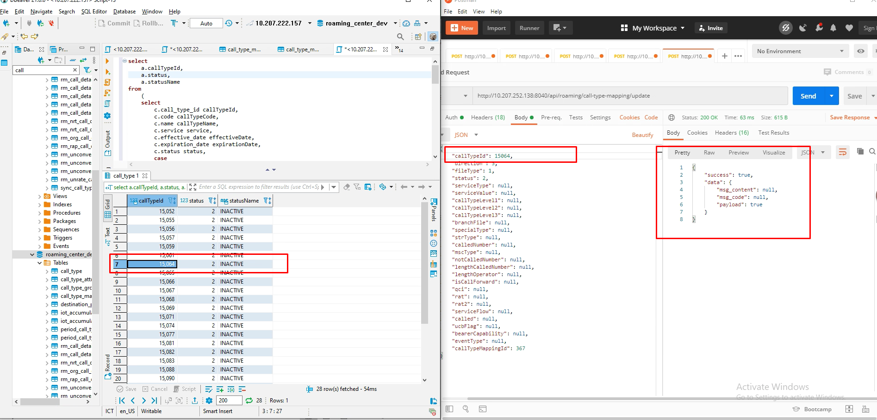This screenshot has width=877, height=420.
Task: Toggle the environment quick look eye
Action: tap(860, 51)
